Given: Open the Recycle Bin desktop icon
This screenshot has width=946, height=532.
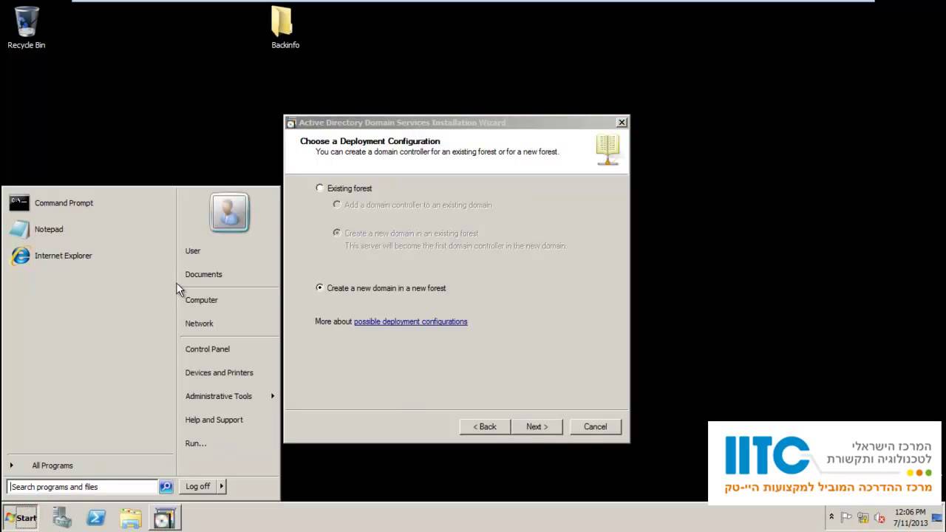Looking at the screenshot, I should click(26, 27).
